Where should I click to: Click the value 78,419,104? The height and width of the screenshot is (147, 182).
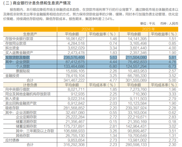point(75,76)
